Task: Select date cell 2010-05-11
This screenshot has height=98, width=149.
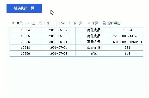Action: point(58,42)
